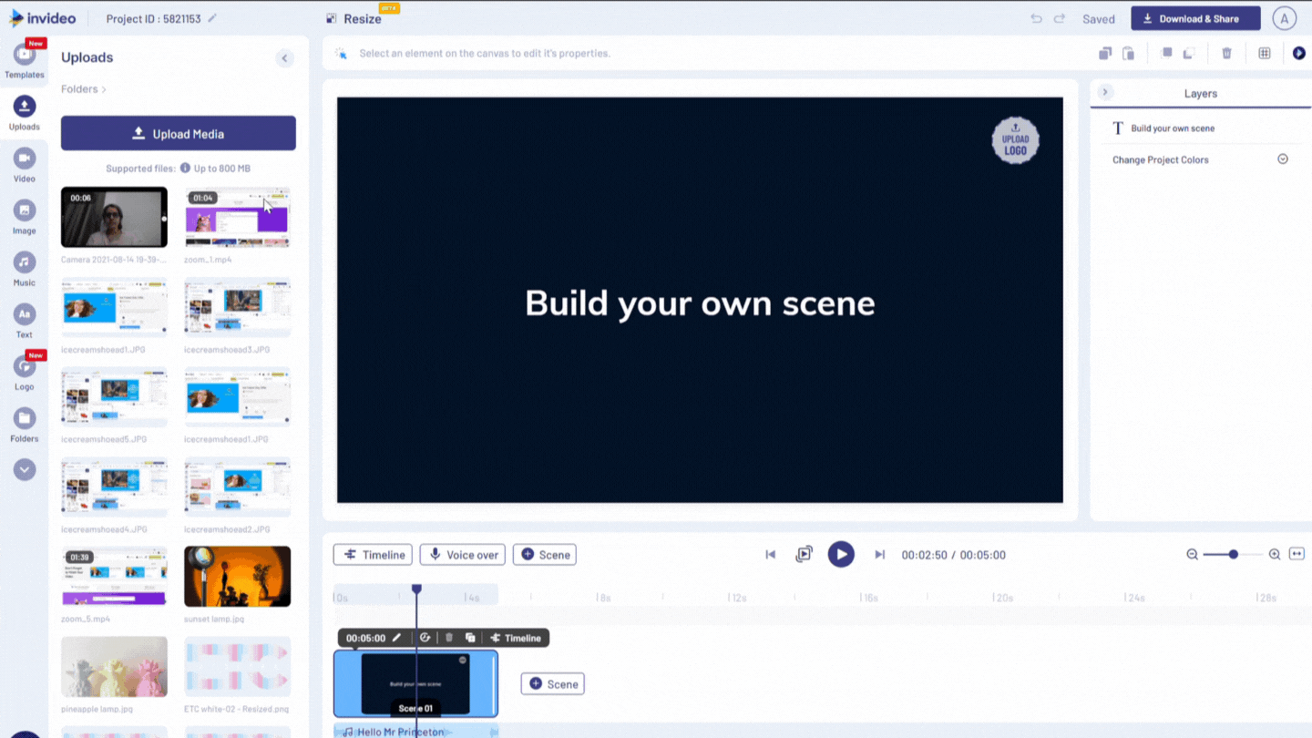Click the Upload Media button
The image size is (1312, 738).
179,133
